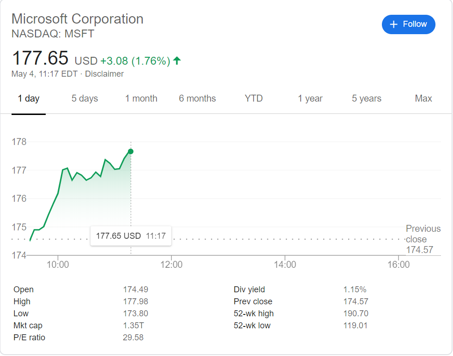Screen dimensions: 453x356
Task: Select the 1 day tab
Action: click(x=29, y=98)
